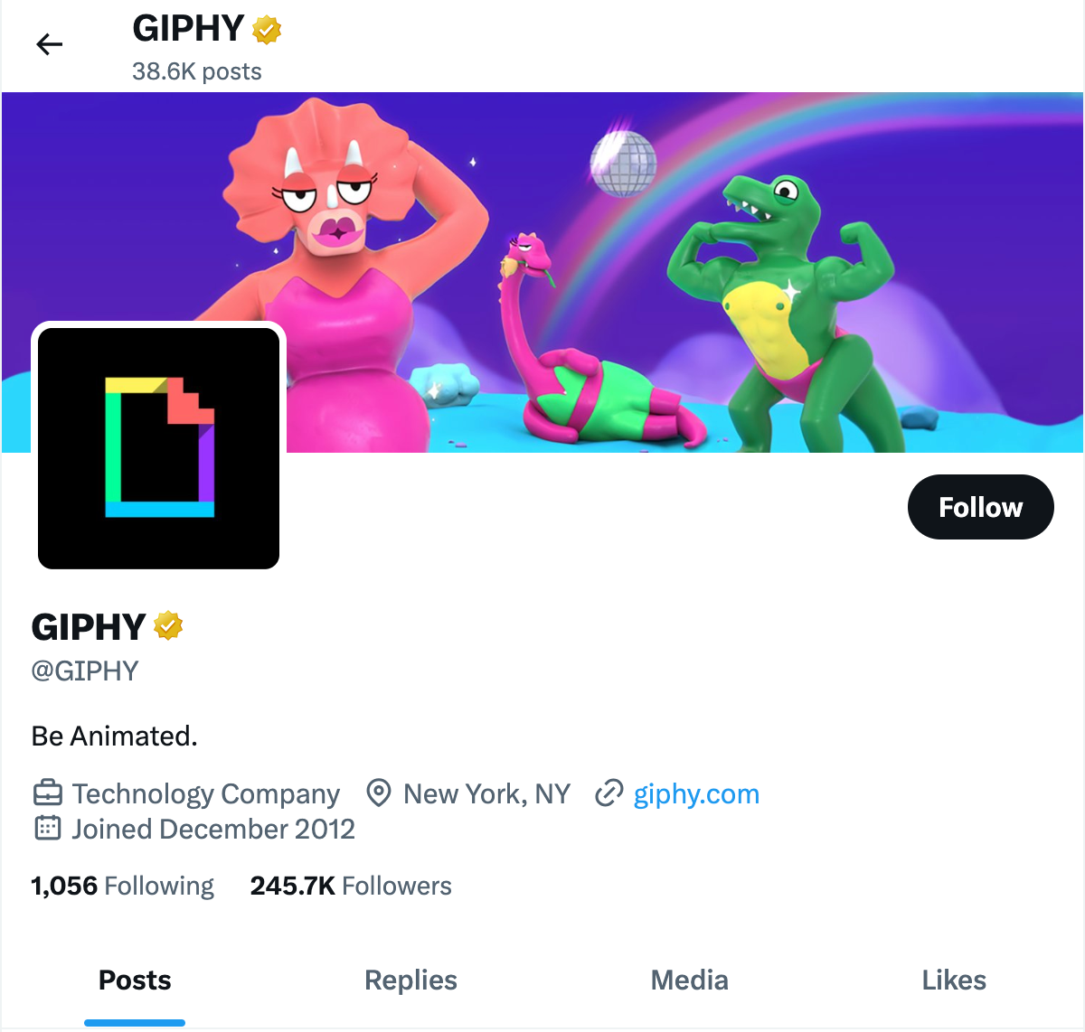Screen dimensions: 1085x1032
Task: Click the Technology Company category label
Action: coord(206,793)
